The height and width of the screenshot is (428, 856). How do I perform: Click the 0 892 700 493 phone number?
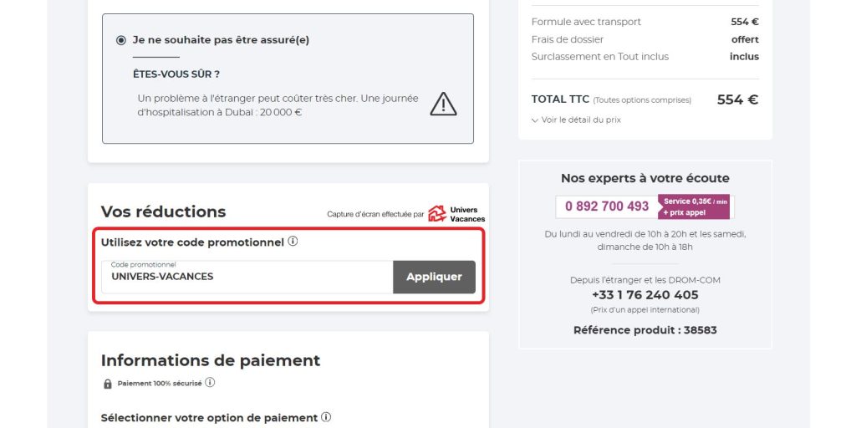tap(607, 206)
